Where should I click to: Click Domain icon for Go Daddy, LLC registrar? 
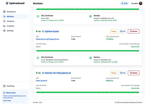[90, 58]
